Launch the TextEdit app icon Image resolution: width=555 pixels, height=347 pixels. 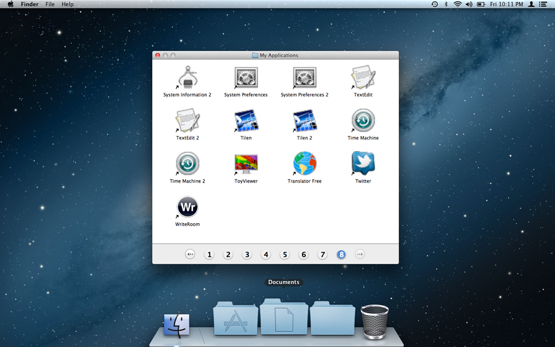click(x=363, y=77)
